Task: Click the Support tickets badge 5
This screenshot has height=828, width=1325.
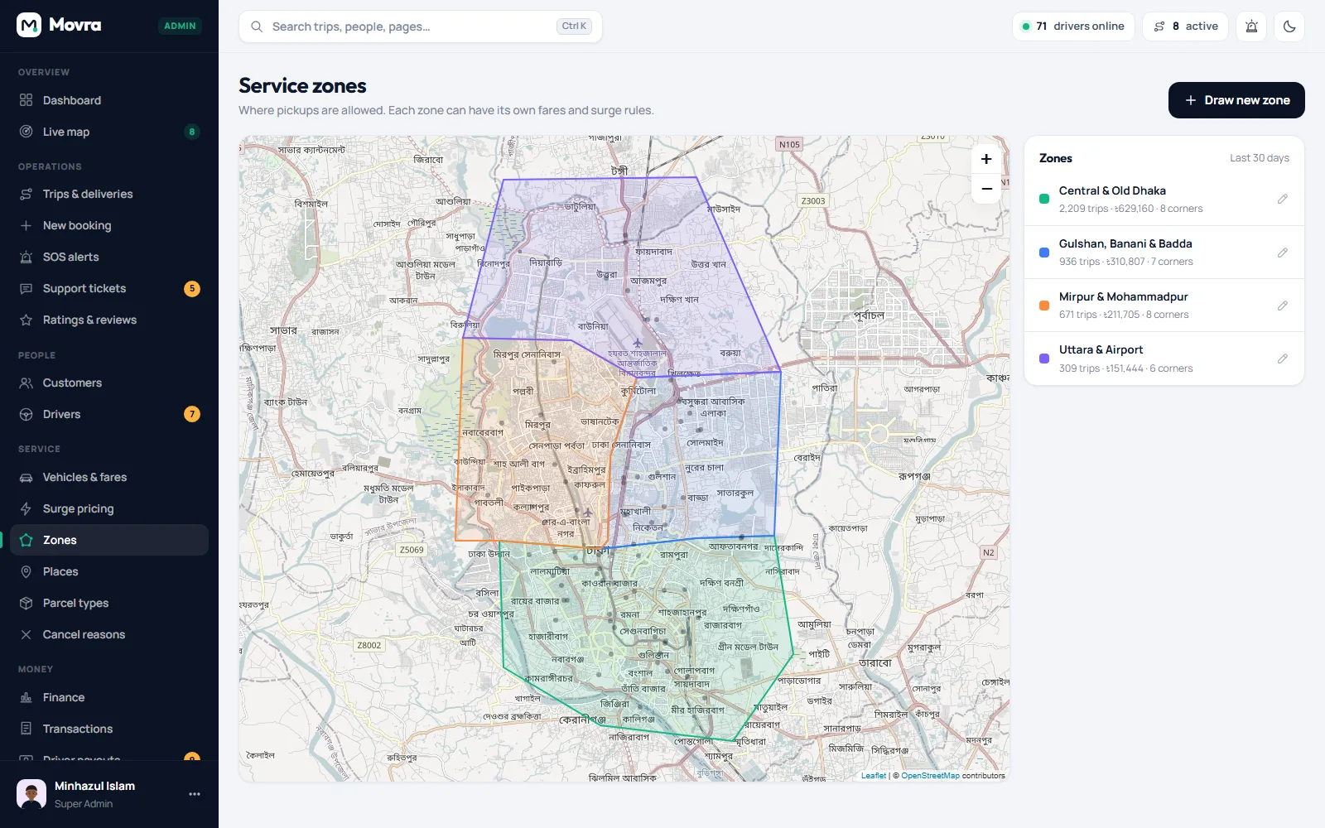Action: tap(192, 288)
